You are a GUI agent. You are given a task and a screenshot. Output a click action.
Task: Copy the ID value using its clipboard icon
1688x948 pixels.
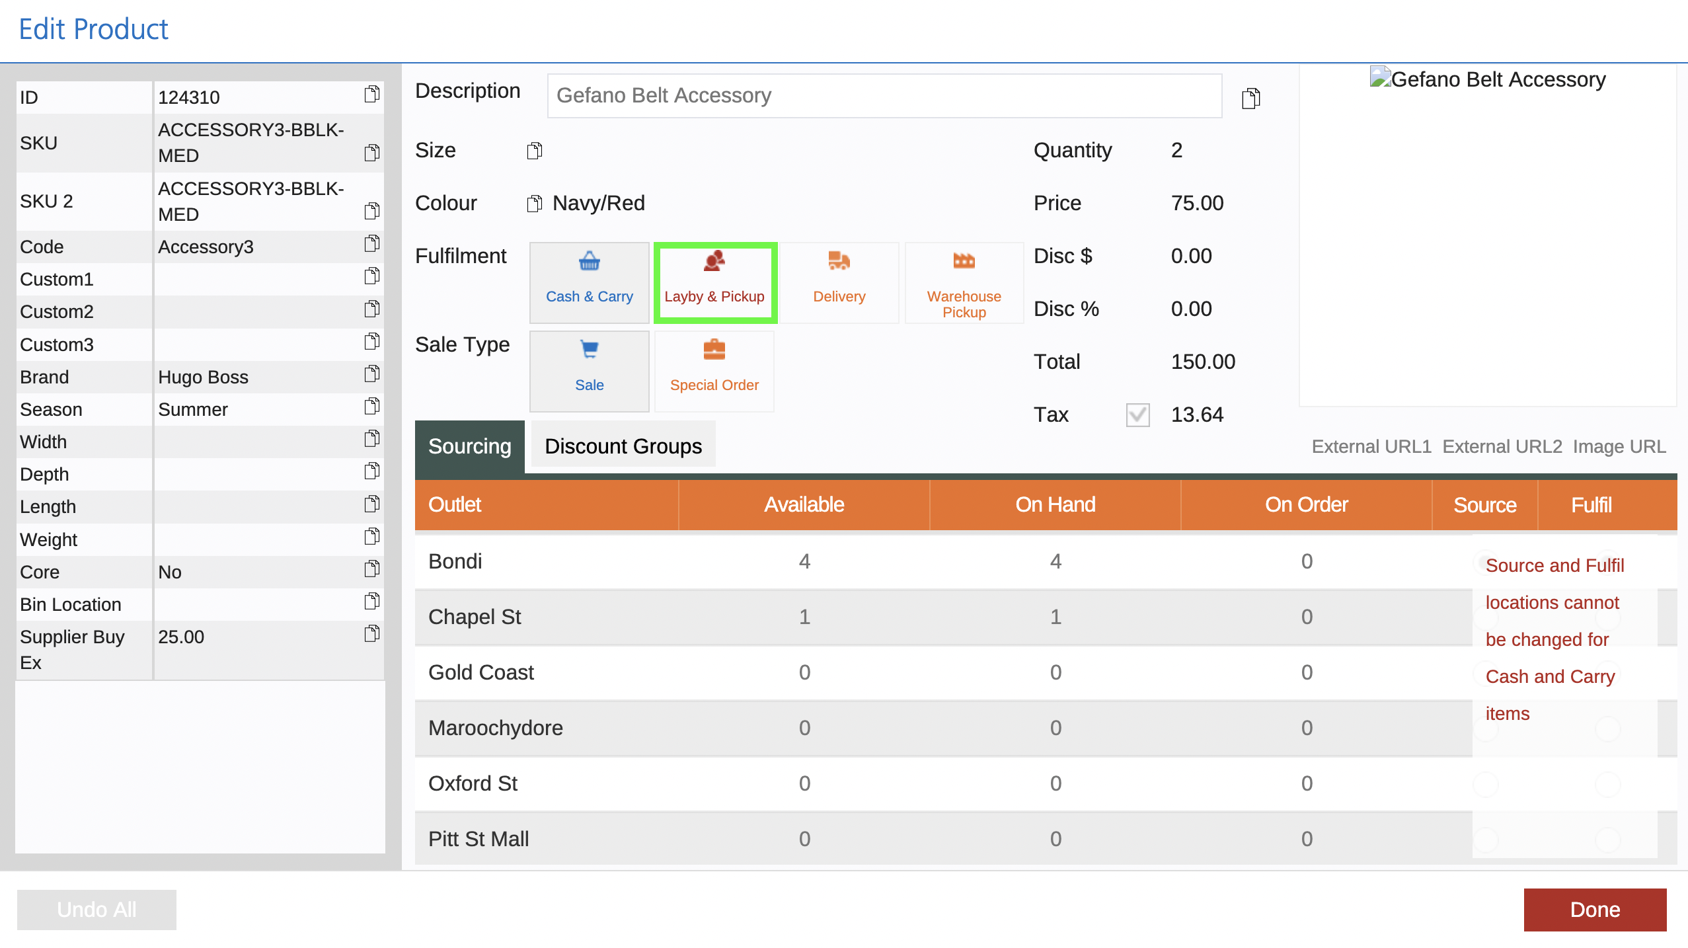pos(372,95)
